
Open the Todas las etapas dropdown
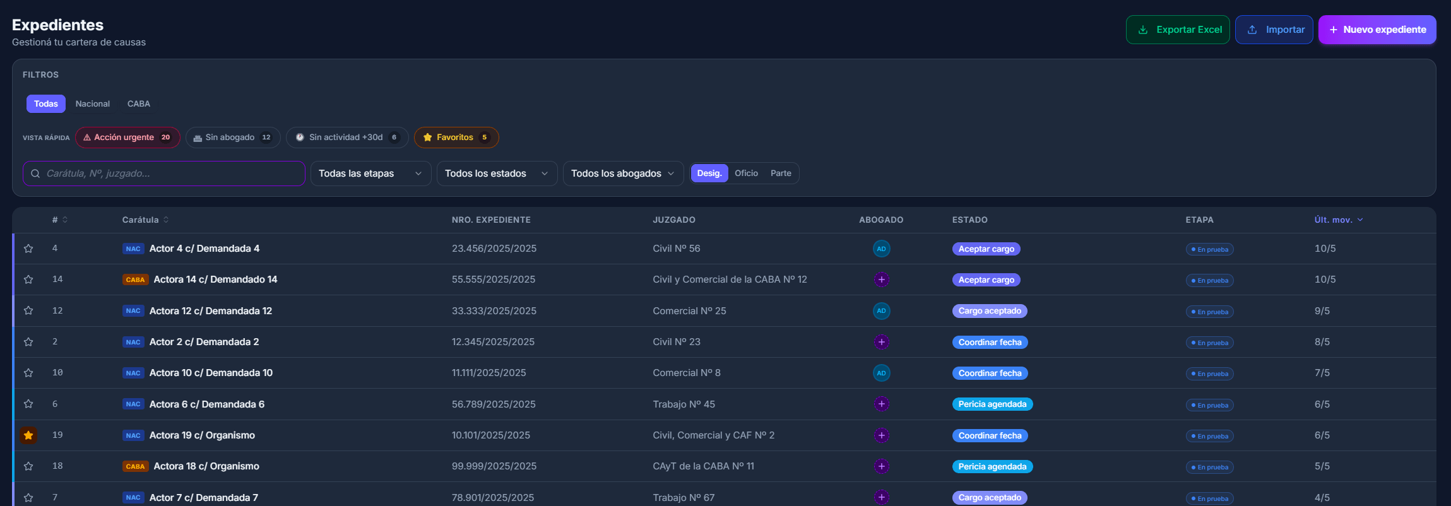coord(370,174)
